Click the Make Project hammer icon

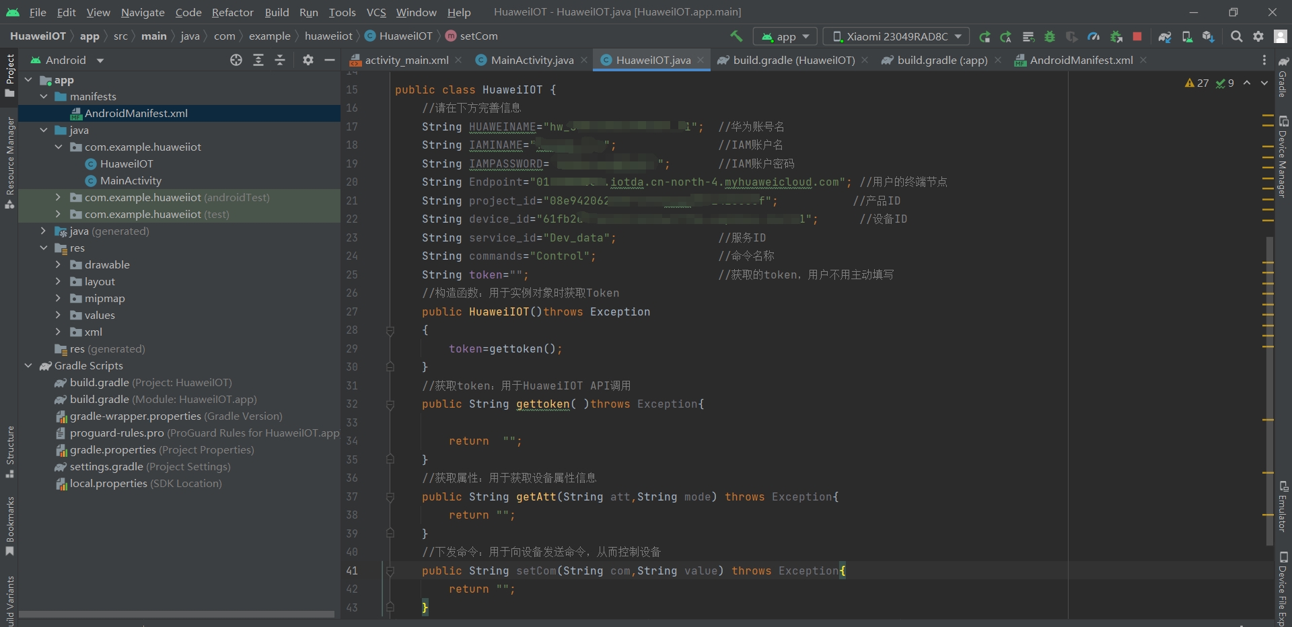pos(736,36)
